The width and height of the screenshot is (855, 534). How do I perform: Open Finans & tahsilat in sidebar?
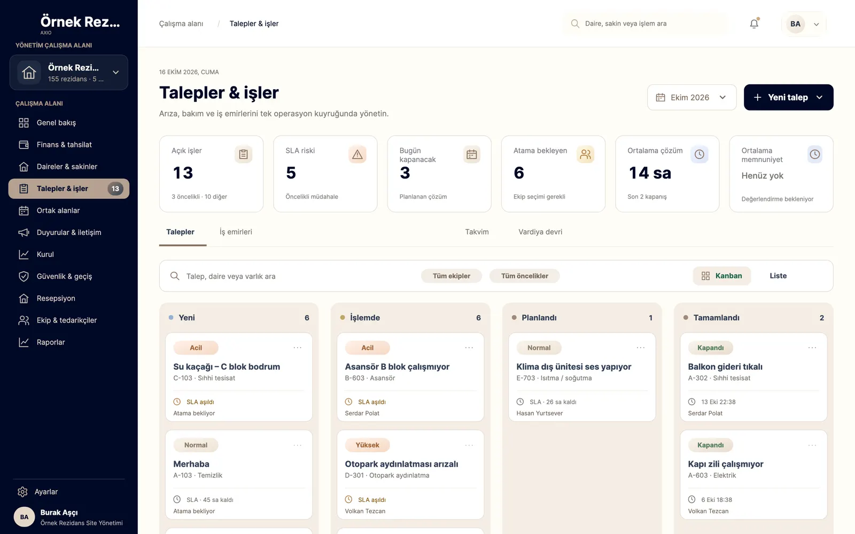coord(69,145)
